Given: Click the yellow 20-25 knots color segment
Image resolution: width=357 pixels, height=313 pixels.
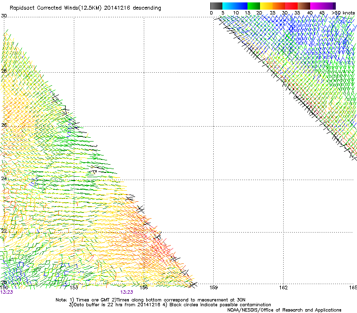Looking at the screenshot, I should coord(266,6).
